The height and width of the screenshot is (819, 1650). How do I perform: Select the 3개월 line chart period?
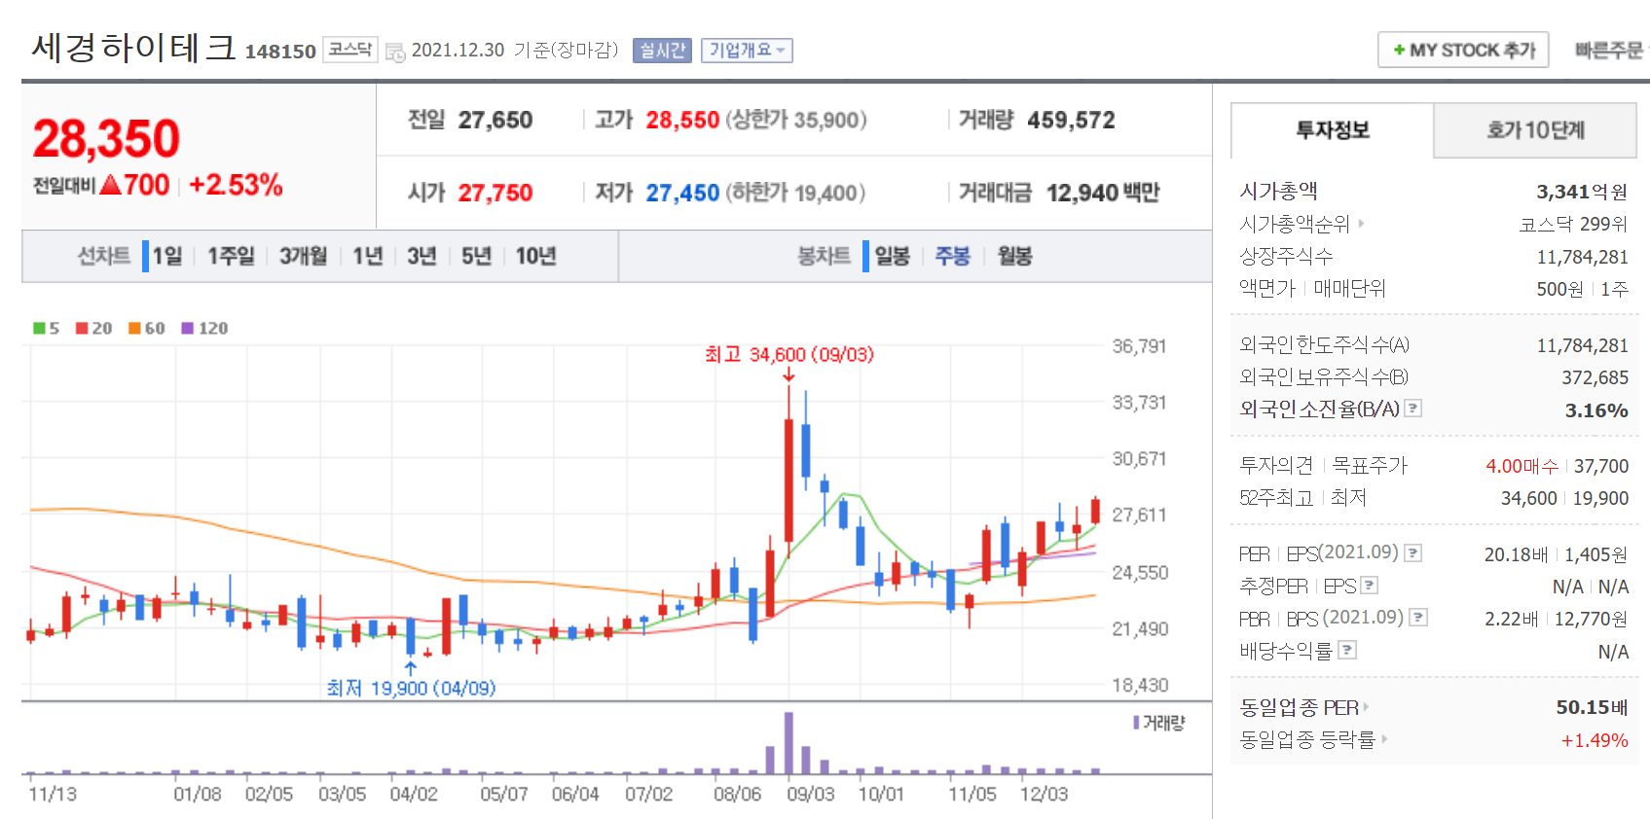tap(303, 256)
